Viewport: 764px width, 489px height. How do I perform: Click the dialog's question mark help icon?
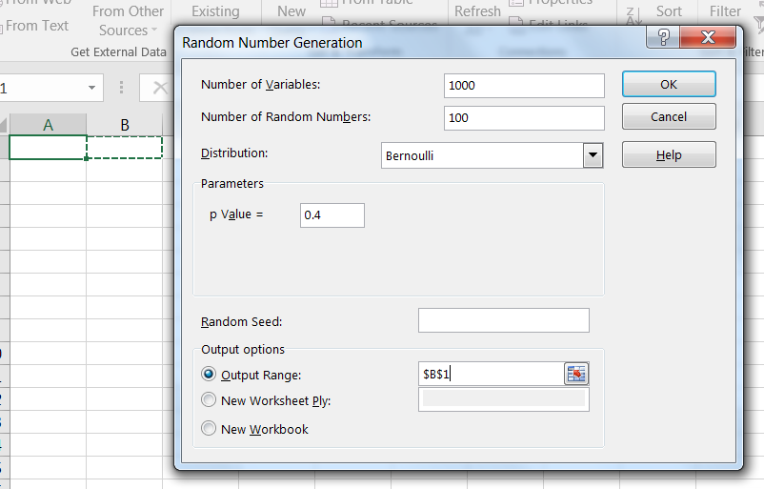click(x=663, y=39)
